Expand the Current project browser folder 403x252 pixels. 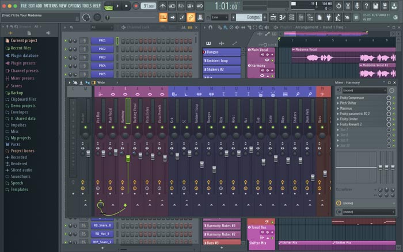tap(21, 41)
